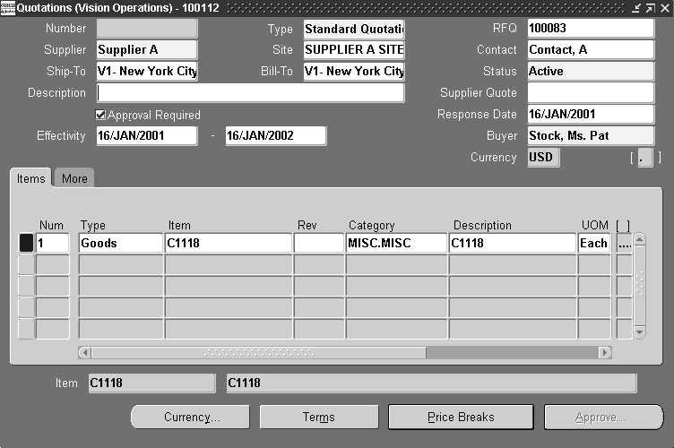Click the Contact field
The width and height of the screenshot is (674, 448).
coord(591,50)
